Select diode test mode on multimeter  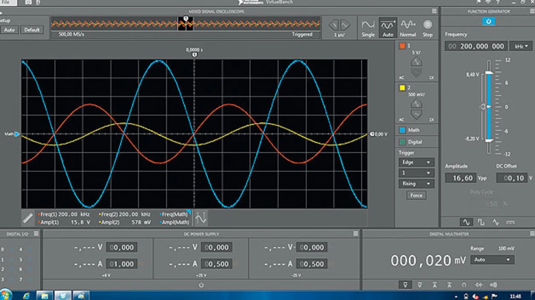coord(479,285)
